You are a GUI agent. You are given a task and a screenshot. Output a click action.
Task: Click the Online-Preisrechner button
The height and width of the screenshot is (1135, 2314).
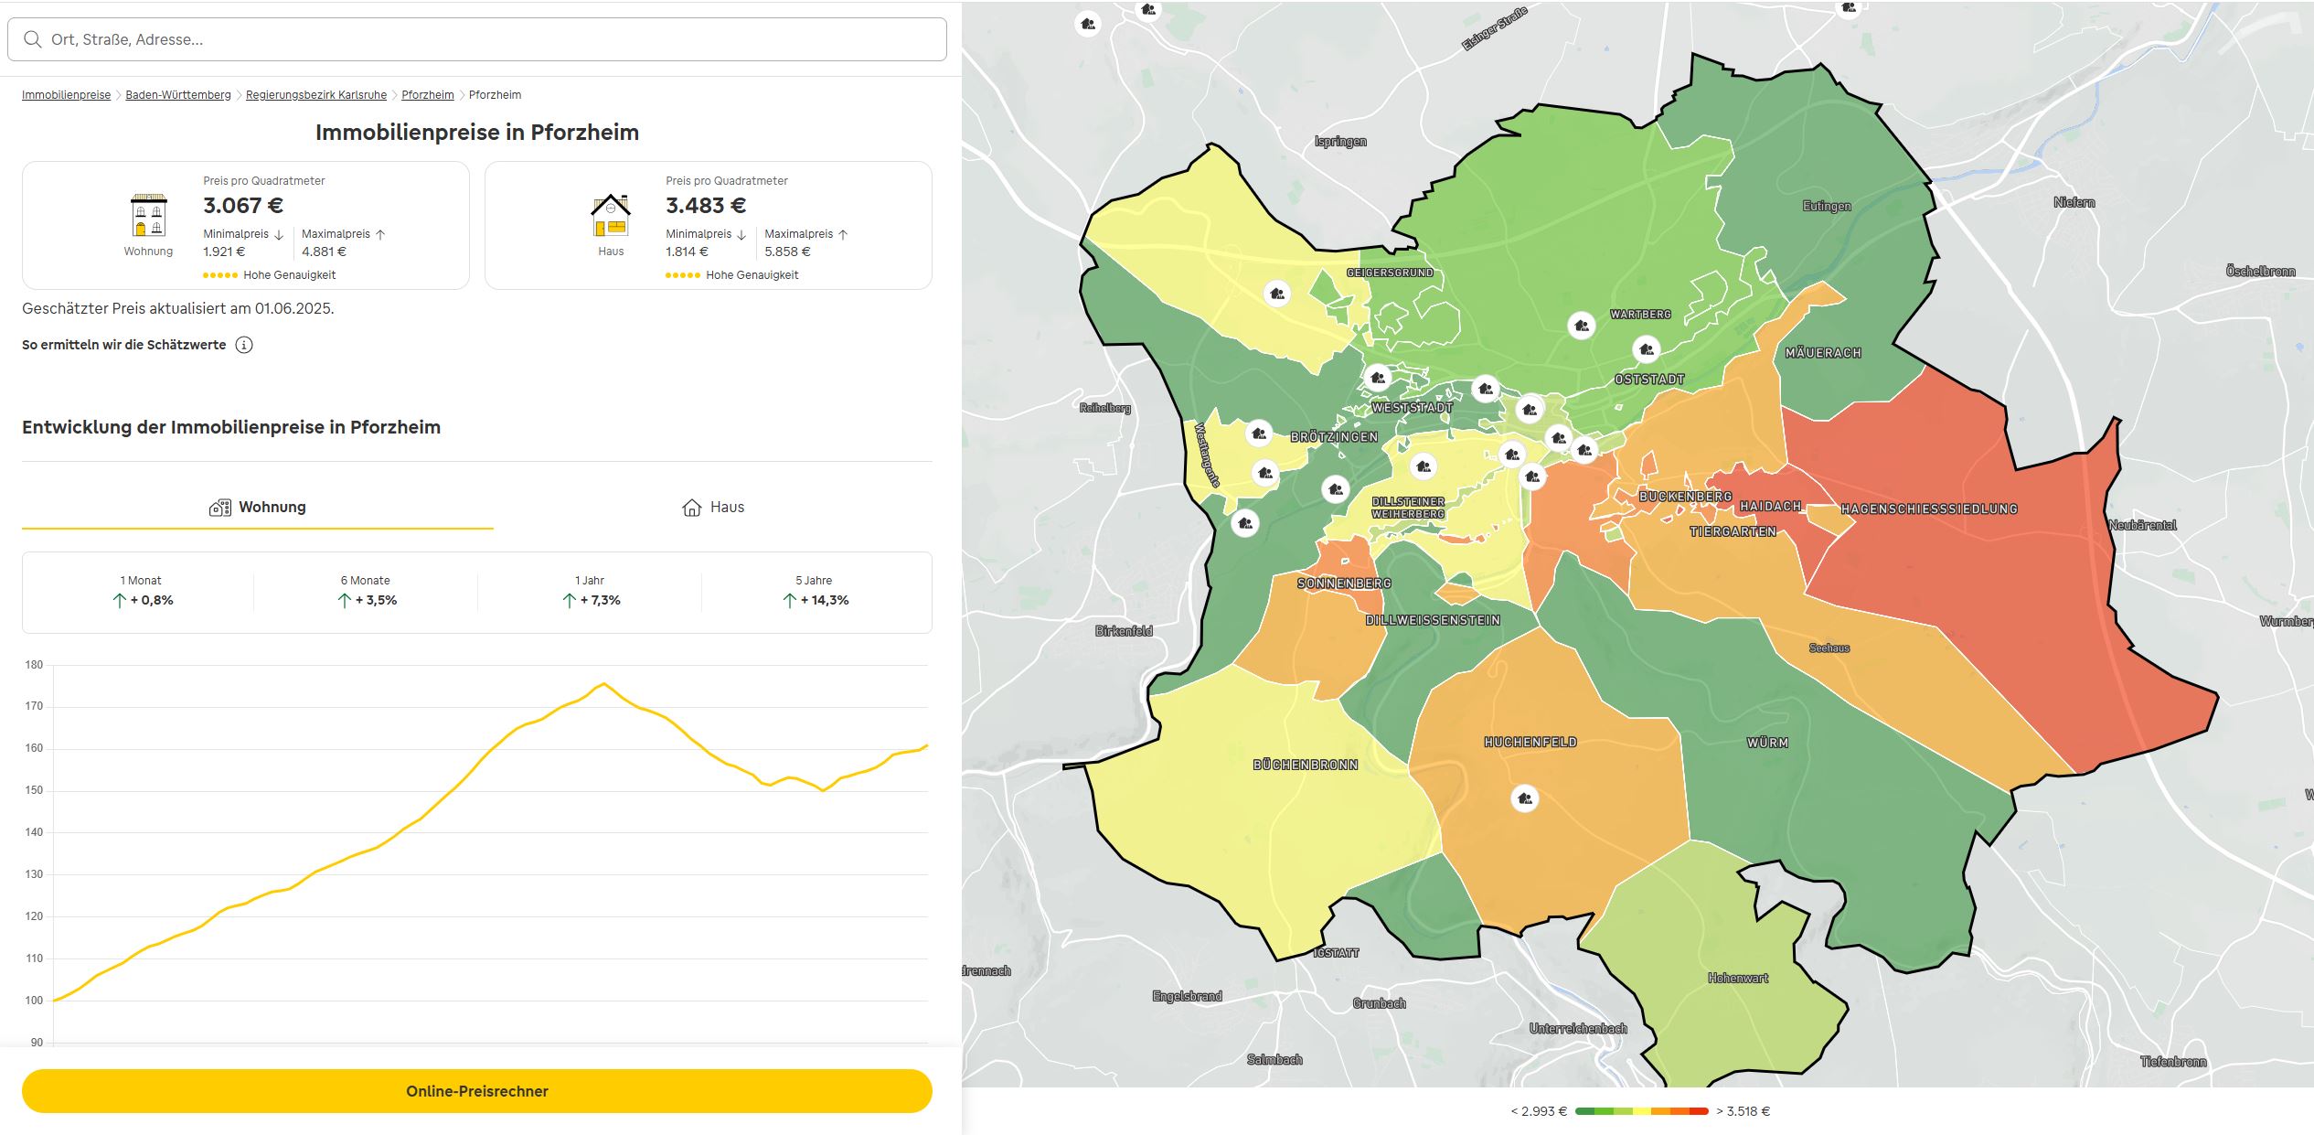click(x=477, y=1090)
